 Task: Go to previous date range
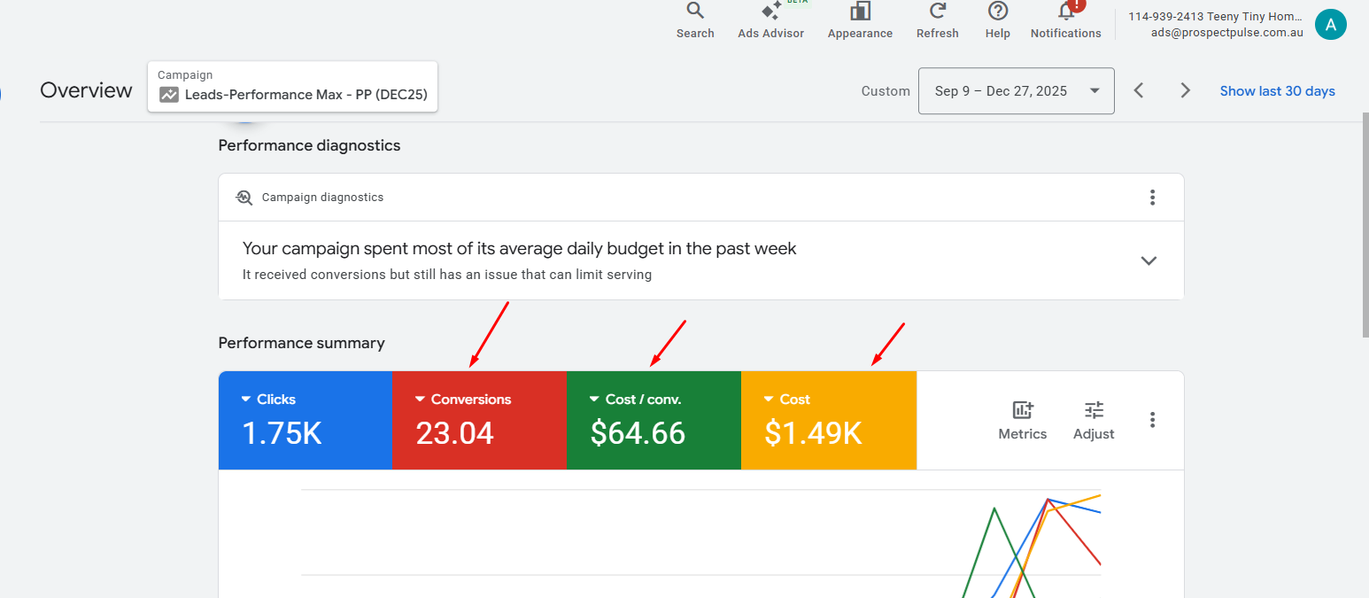pos(1140,91)
